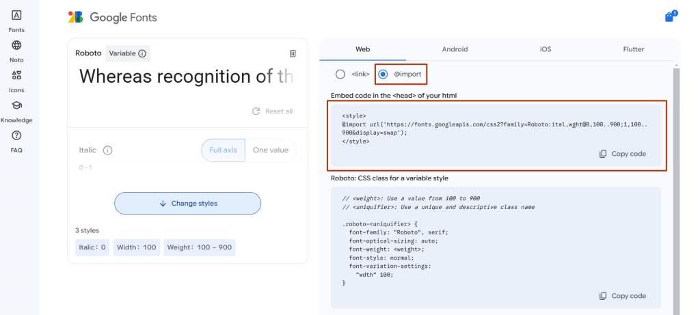Screen dimensions: 700x315
Task: Click the Width: 100 style chip
Action: click(x=137, y=247)
